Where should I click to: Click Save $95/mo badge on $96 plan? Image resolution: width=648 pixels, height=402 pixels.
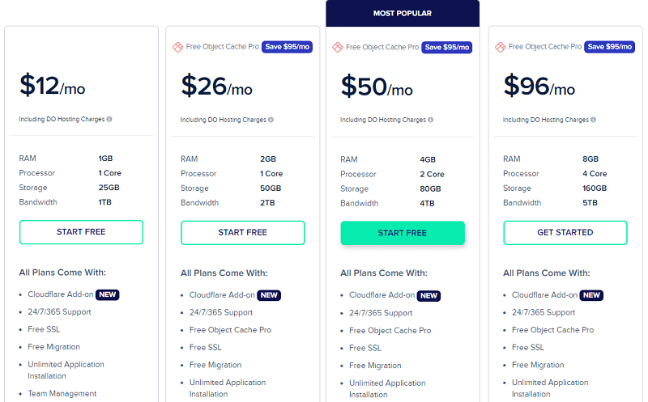pos(610,47)
